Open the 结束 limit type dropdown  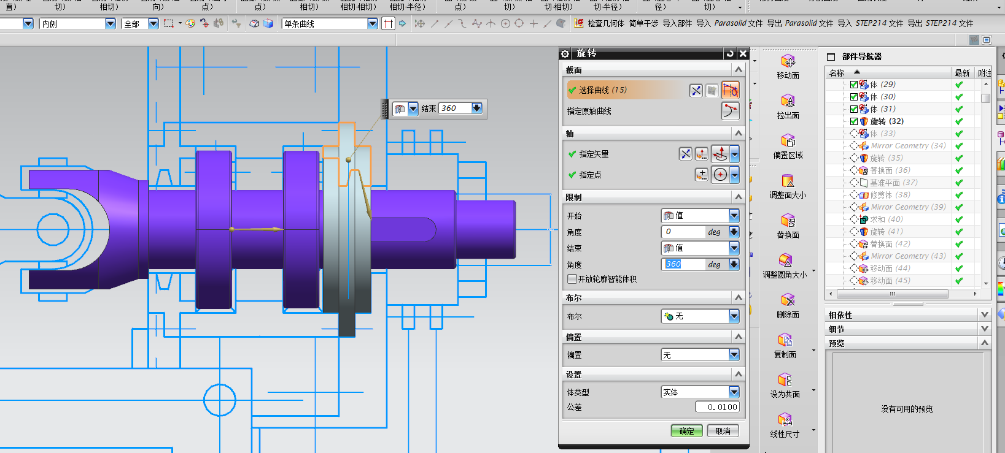734,248
